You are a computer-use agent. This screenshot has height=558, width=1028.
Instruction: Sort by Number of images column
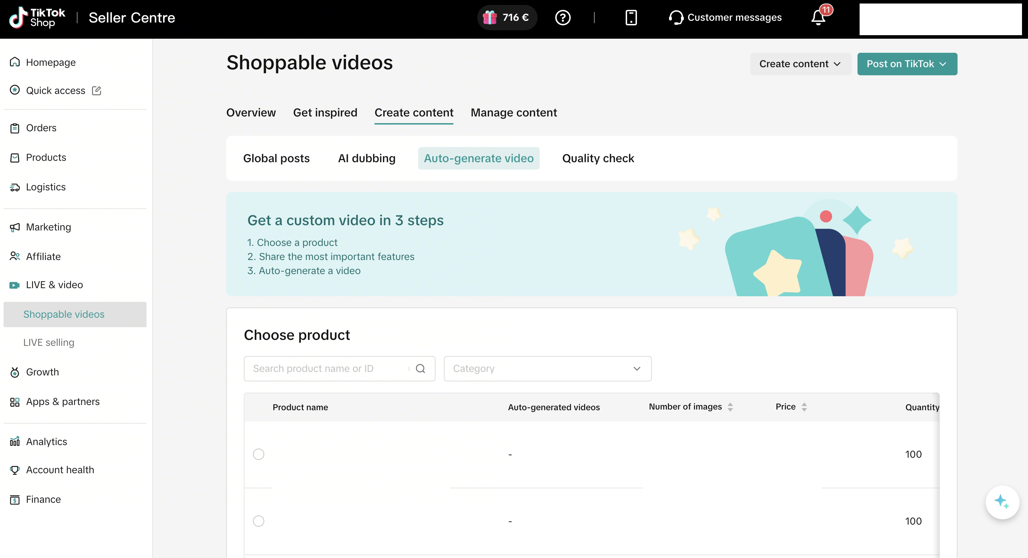coord(730,407)
